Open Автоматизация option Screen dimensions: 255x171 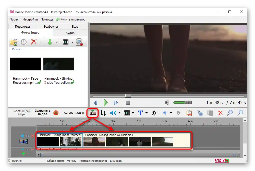coord(74,113)
